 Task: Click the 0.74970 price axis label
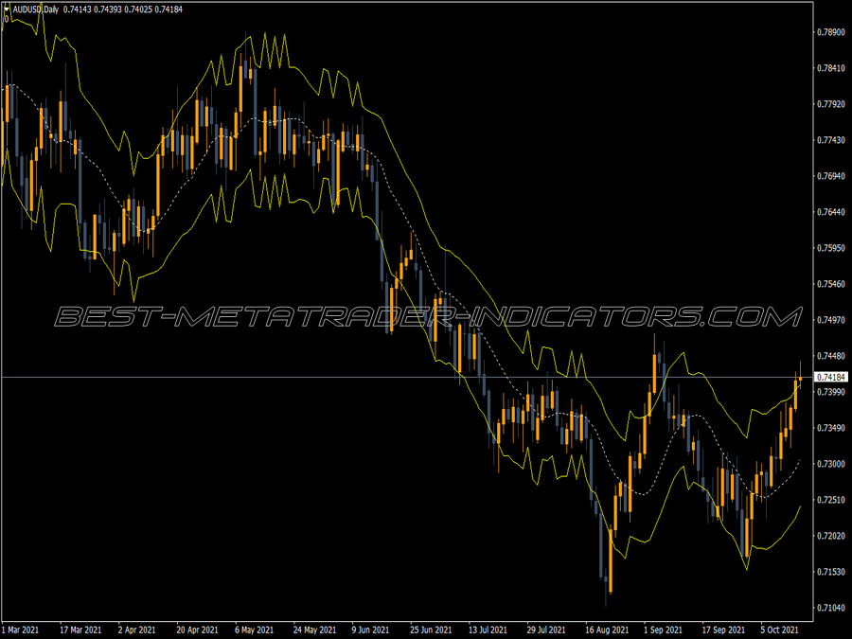pyautogui.click(x=831, y=320)
